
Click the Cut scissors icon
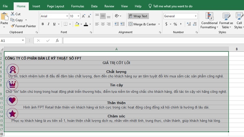(x=12, y=14)
